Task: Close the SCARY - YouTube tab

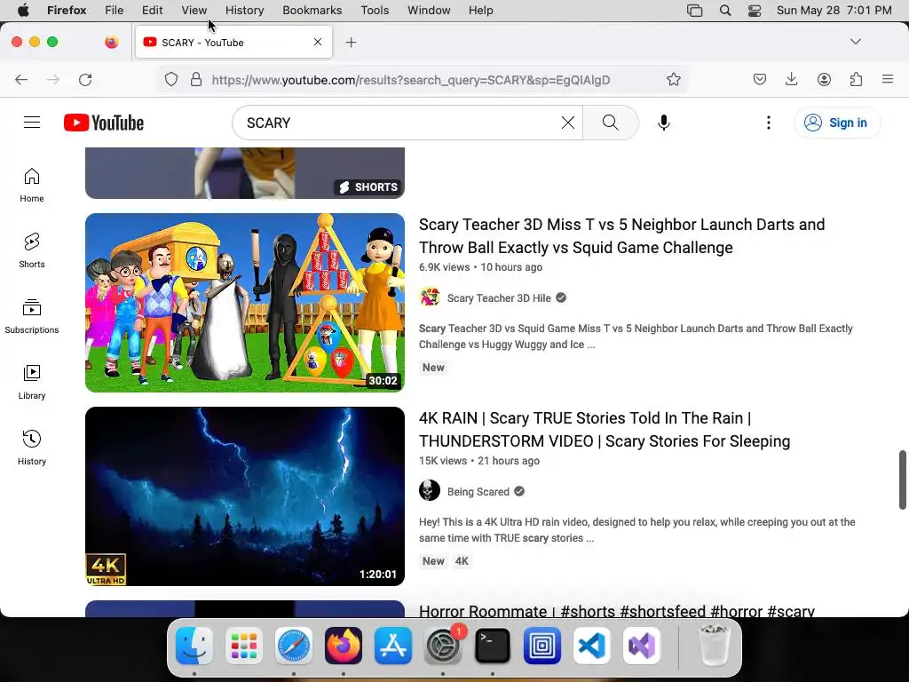Action: 318,42
